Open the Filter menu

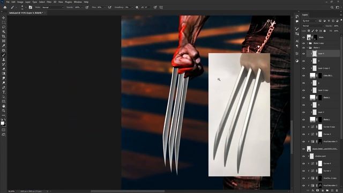pyautogui.click(x=49, y=2)
